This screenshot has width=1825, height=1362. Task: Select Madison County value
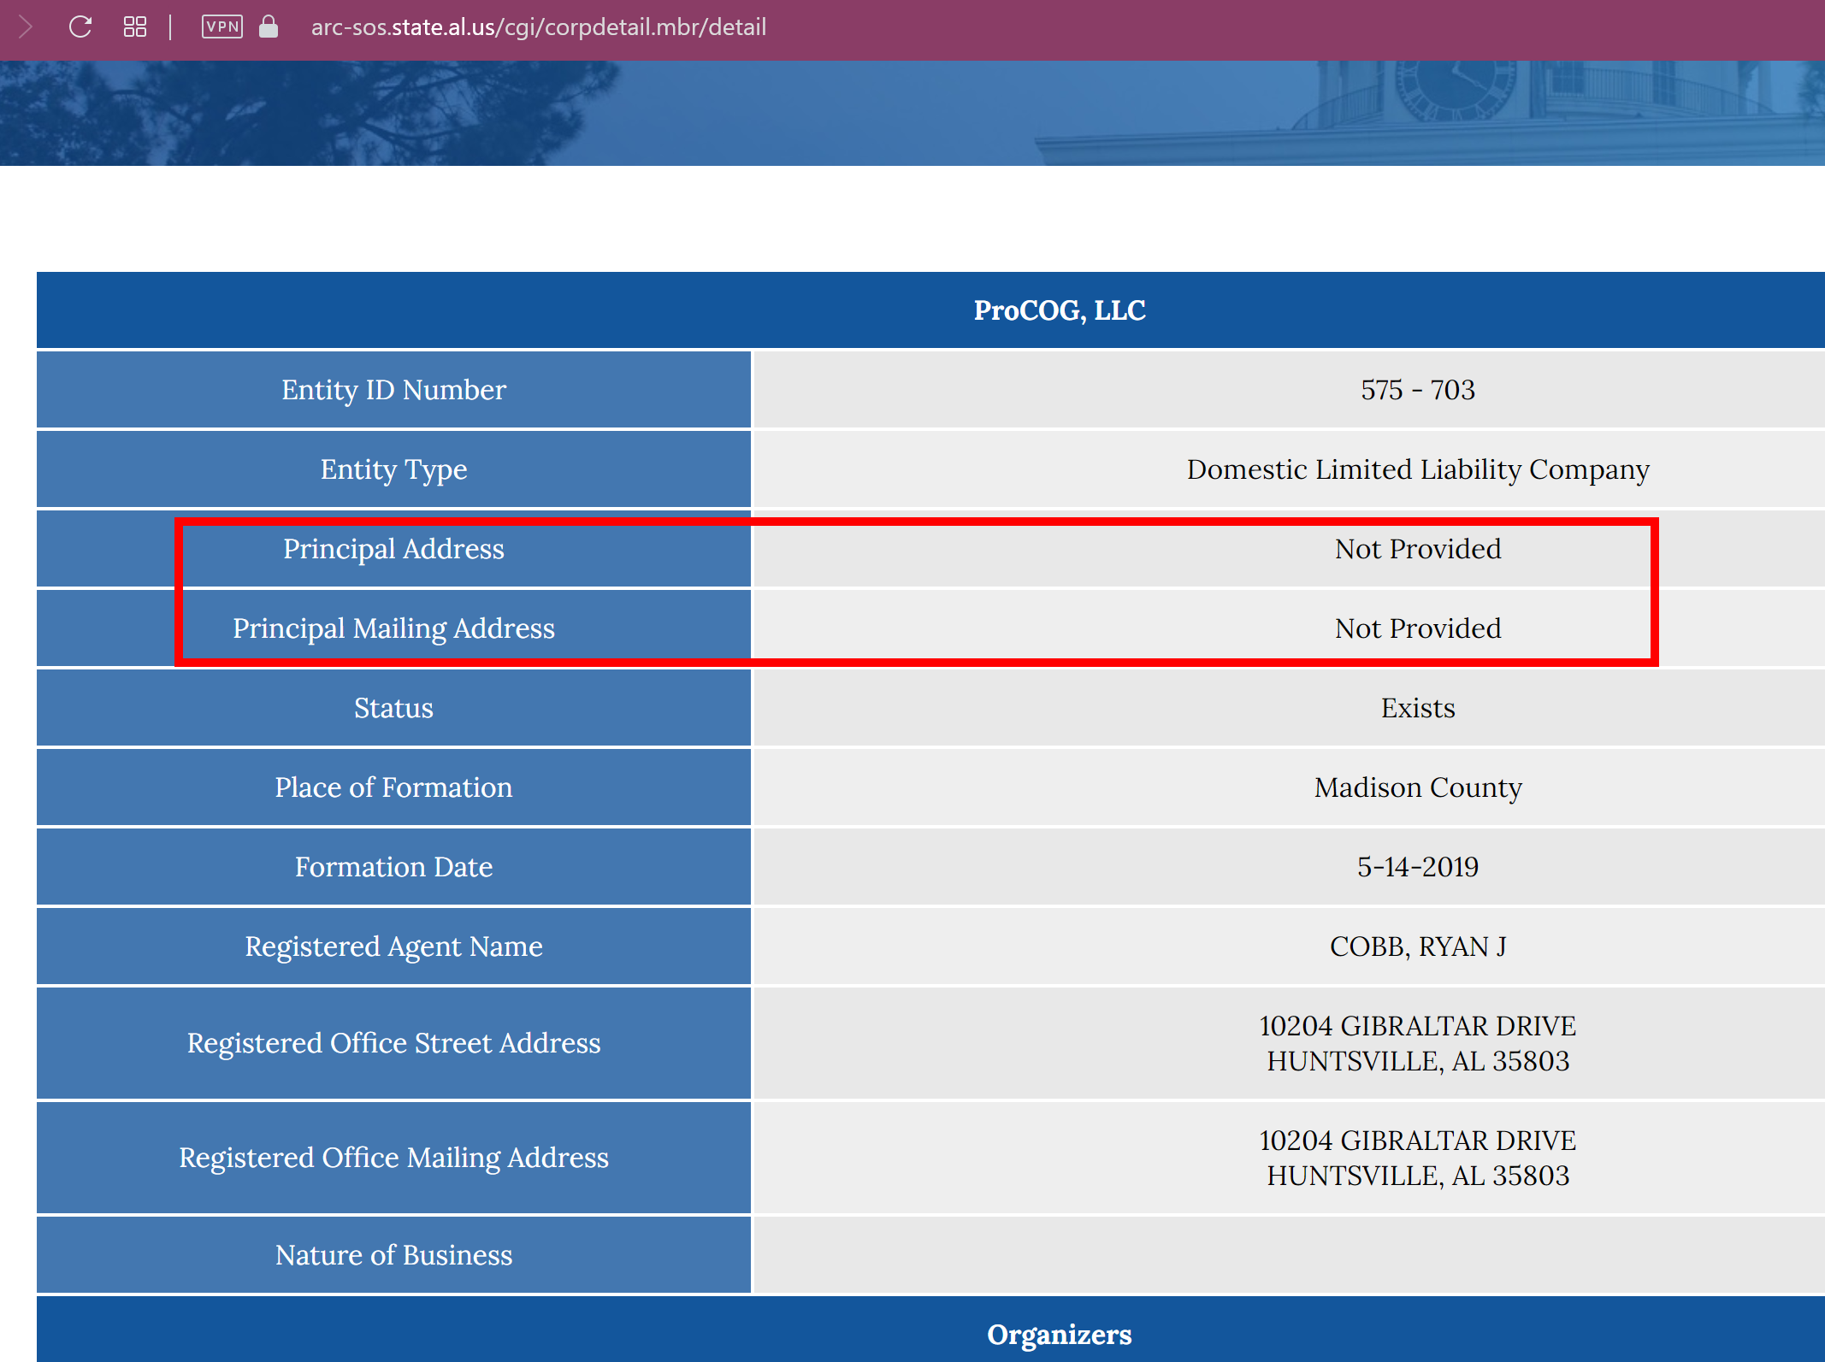coord(1418,787)
